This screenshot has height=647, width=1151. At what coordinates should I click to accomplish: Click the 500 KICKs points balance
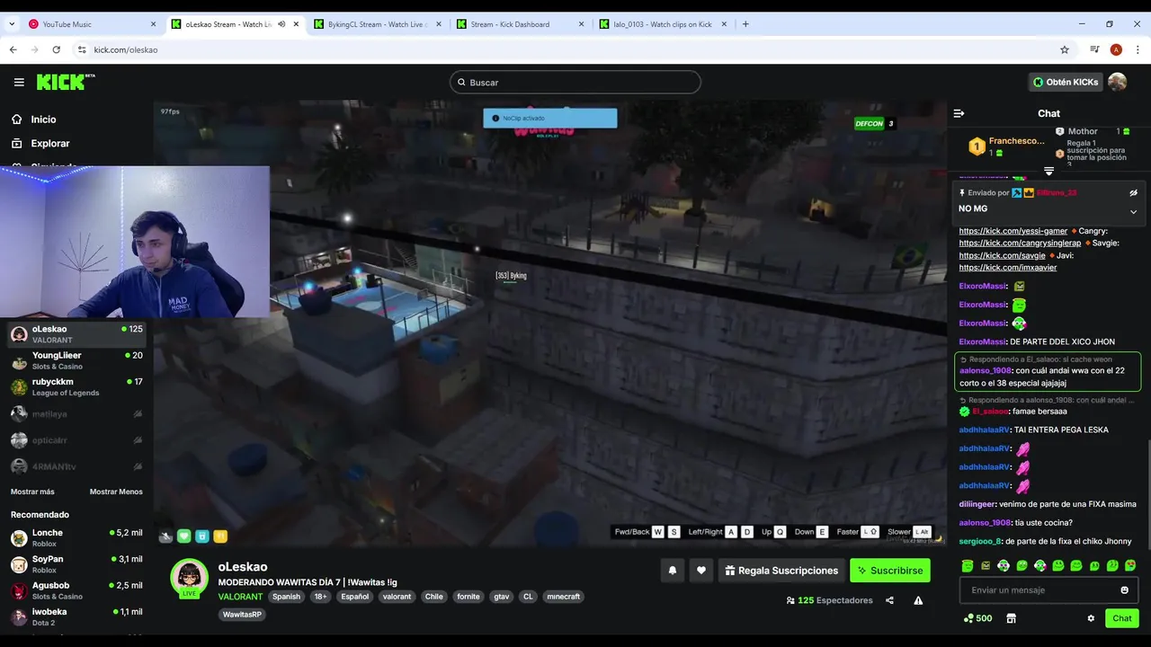tap(977, 618)
